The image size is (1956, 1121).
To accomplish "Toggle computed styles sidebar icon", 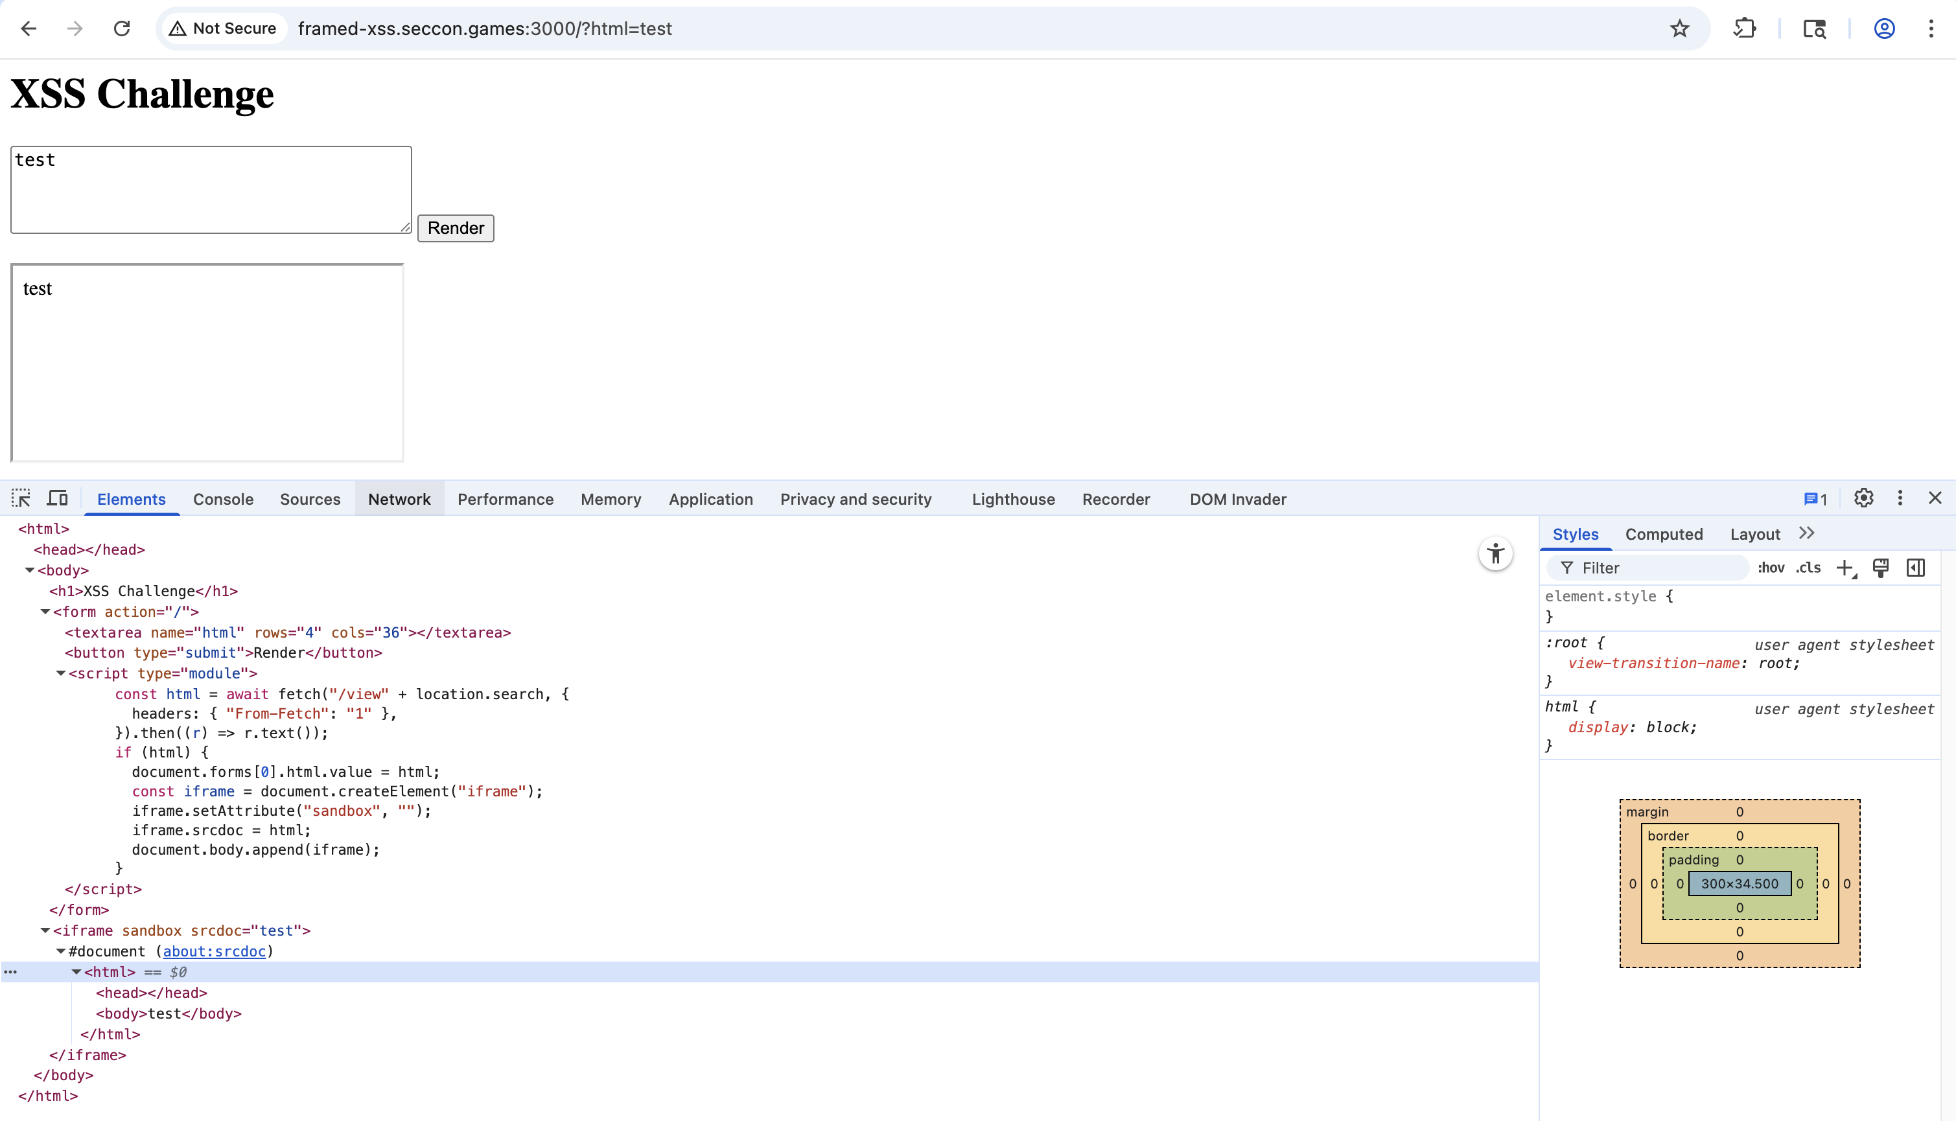I will [x=1916, y=568].
